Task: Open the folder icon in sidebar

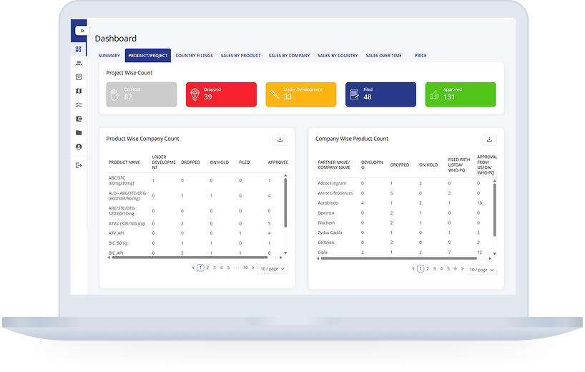Action: click(x=79, y=132)
